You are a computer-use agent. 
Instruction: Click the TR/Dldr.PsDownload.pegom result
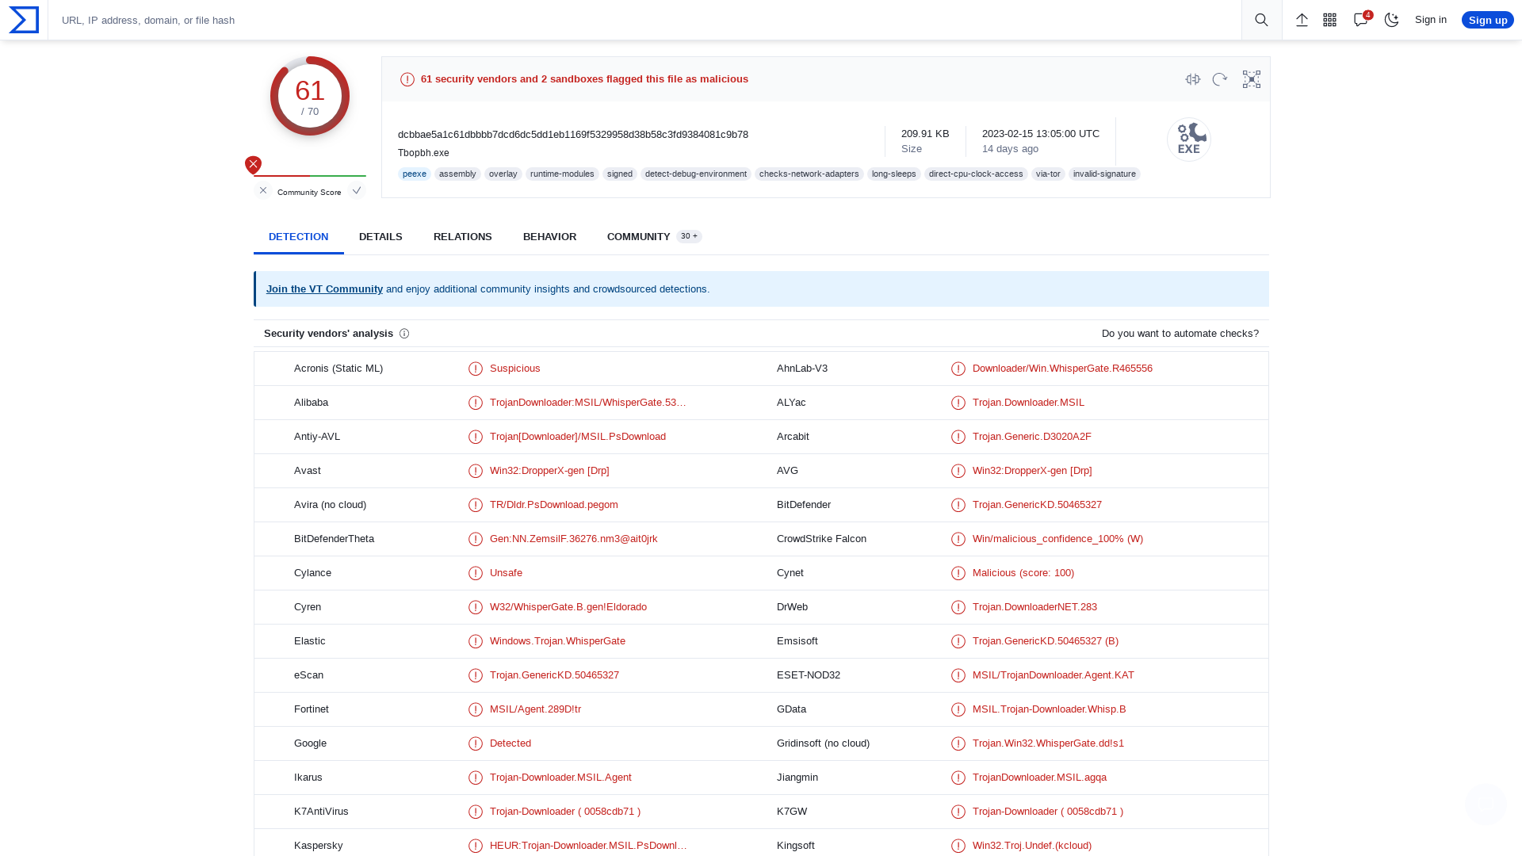pos(554,505)
